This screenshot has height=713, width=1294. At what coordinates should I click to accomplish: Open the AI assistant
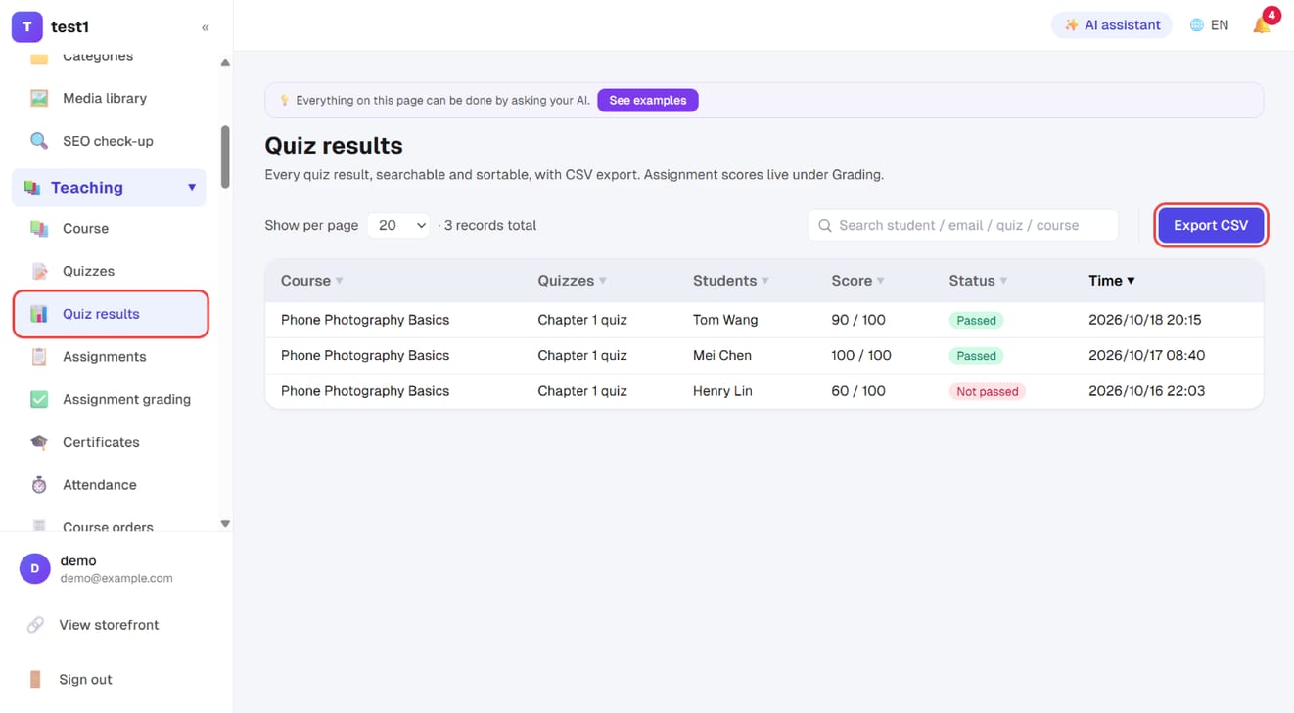pyautogui.click(x=1112, y=25)
